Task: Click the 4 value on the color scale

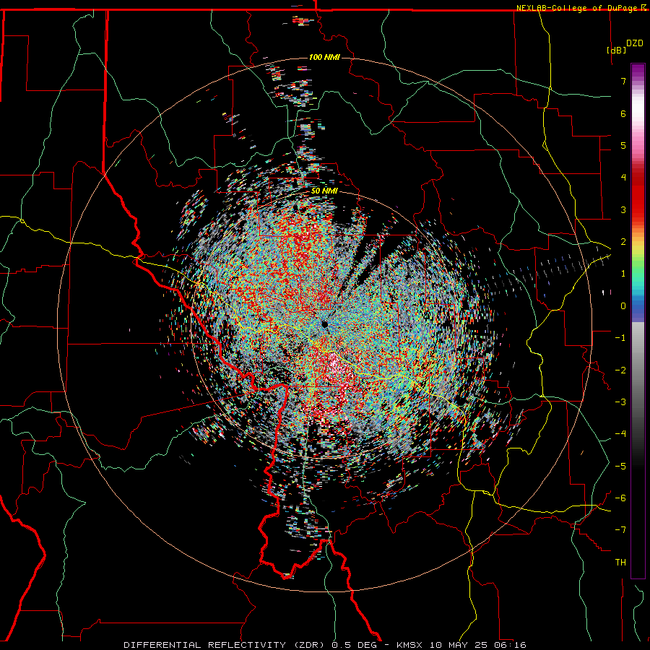Action: click(623, 178)
